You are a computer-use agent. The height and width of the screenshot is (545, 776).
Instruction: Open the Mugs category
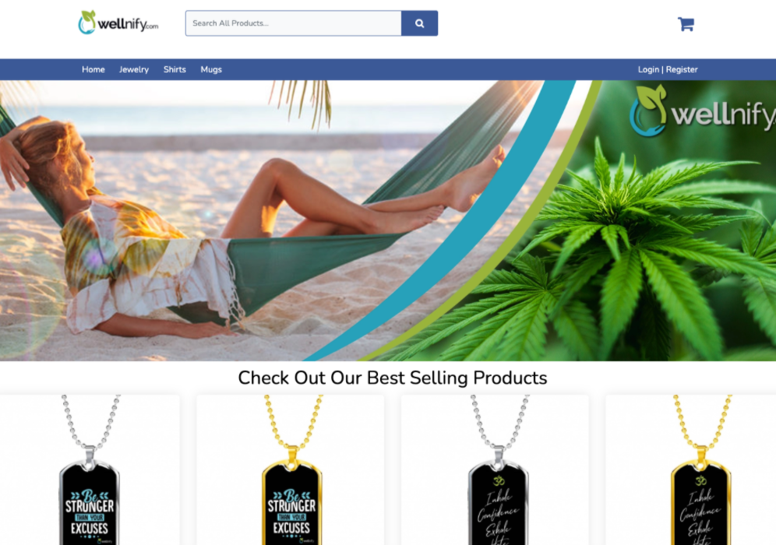211,70
